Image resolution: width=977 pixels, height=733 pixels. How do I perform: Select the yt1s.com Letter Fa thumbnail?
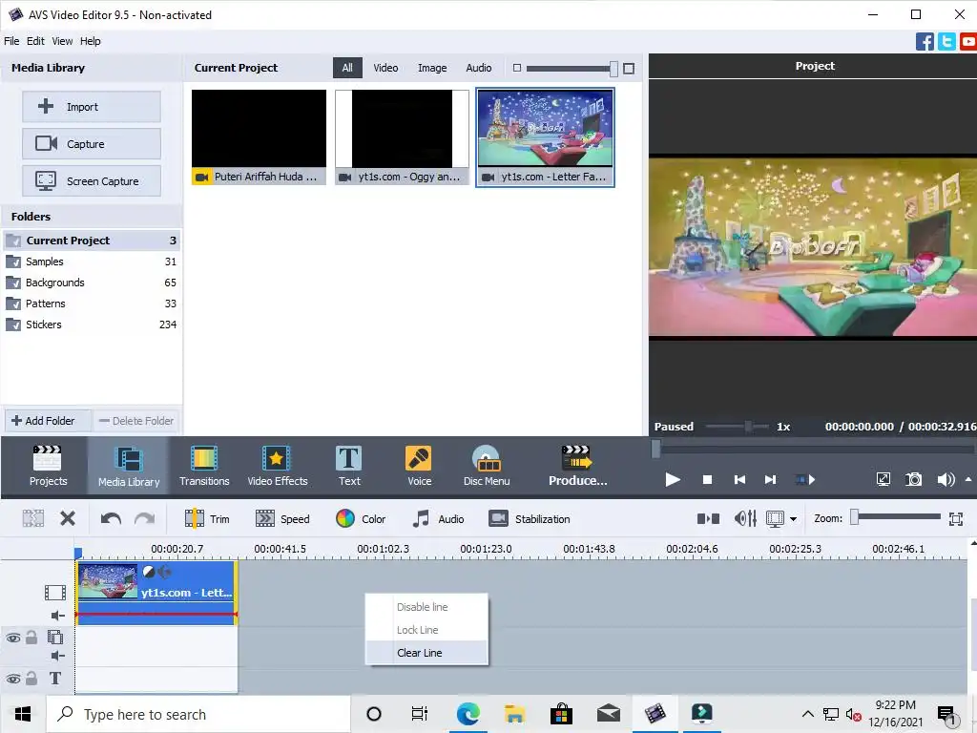tap(545, 137)
